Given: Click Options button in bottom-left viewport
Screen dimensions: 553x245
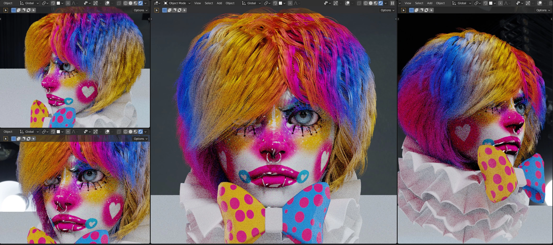Looking at the screenshot, I should (140, 139).
